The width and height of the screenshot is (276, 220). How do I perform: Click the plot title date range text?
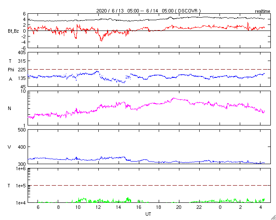tap(148, 11)
